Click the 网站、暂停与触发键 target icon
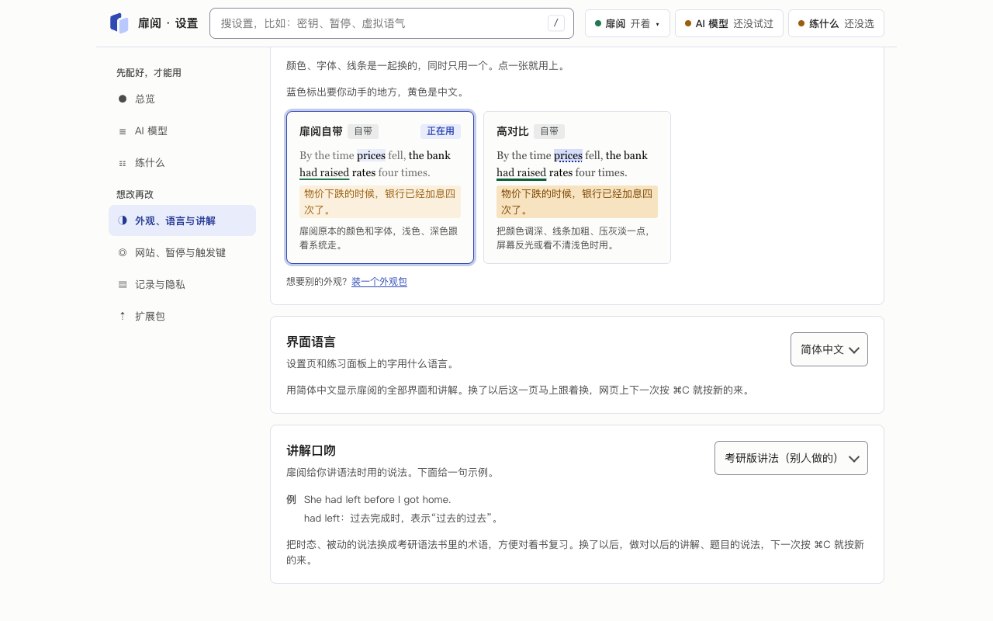The height and width of the screenshot is (621, 993). click(x=122, y=252)
